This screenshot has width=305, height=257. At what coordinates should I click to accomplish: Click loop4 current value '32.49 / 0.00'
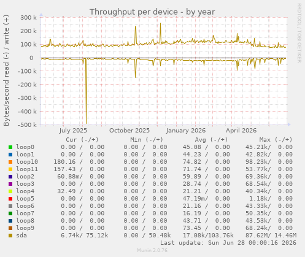[81, 191]
